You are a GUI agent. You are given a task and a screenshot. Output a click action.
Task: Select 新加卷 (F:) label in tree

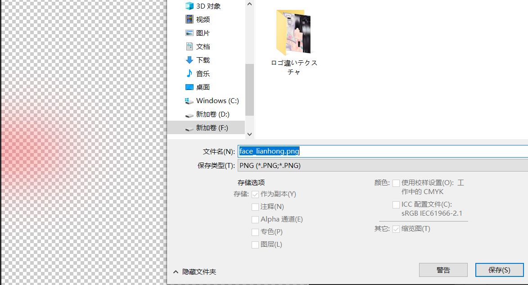pos(212,128)
